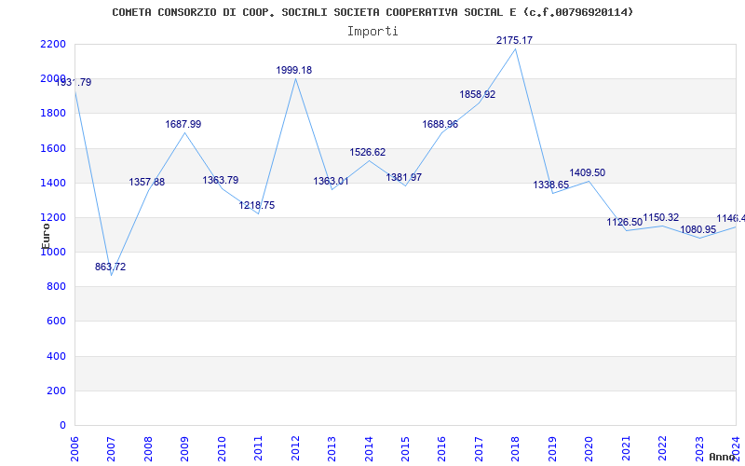
Task: Click the 1999.18 value label
Action: (x=294, y=71)
